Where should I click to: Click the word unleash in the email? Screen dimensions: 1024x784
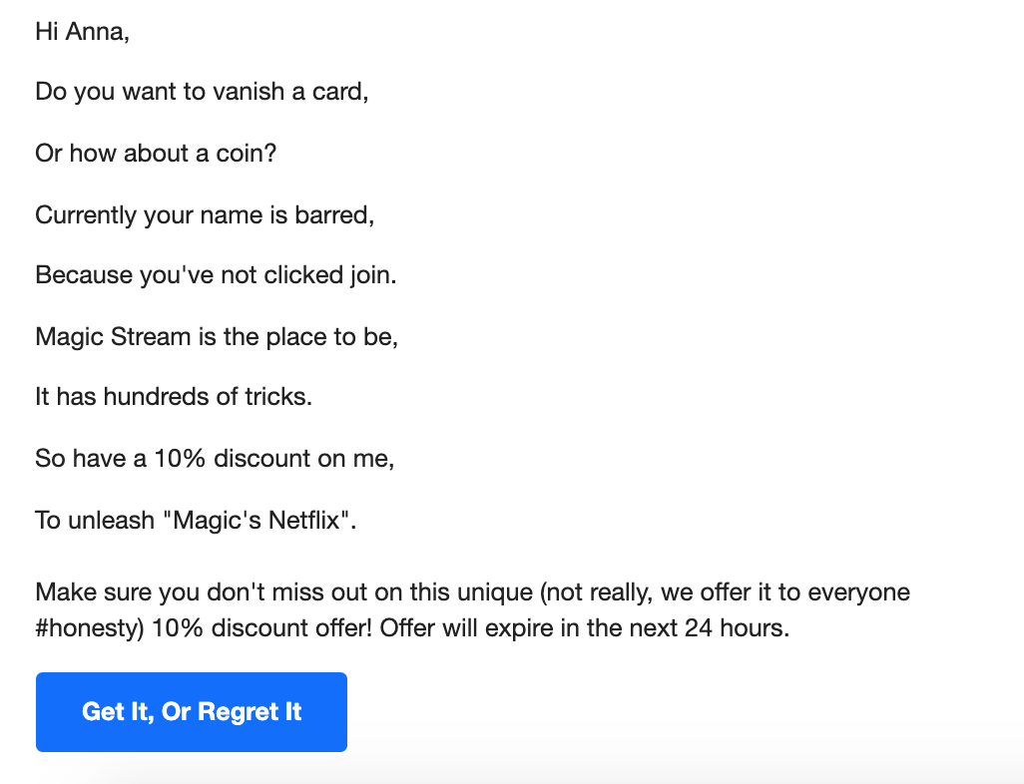111,520
